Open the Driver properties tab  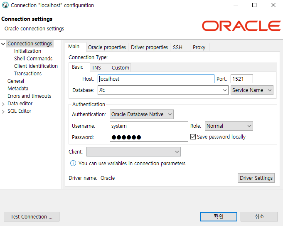pos(149,47)
